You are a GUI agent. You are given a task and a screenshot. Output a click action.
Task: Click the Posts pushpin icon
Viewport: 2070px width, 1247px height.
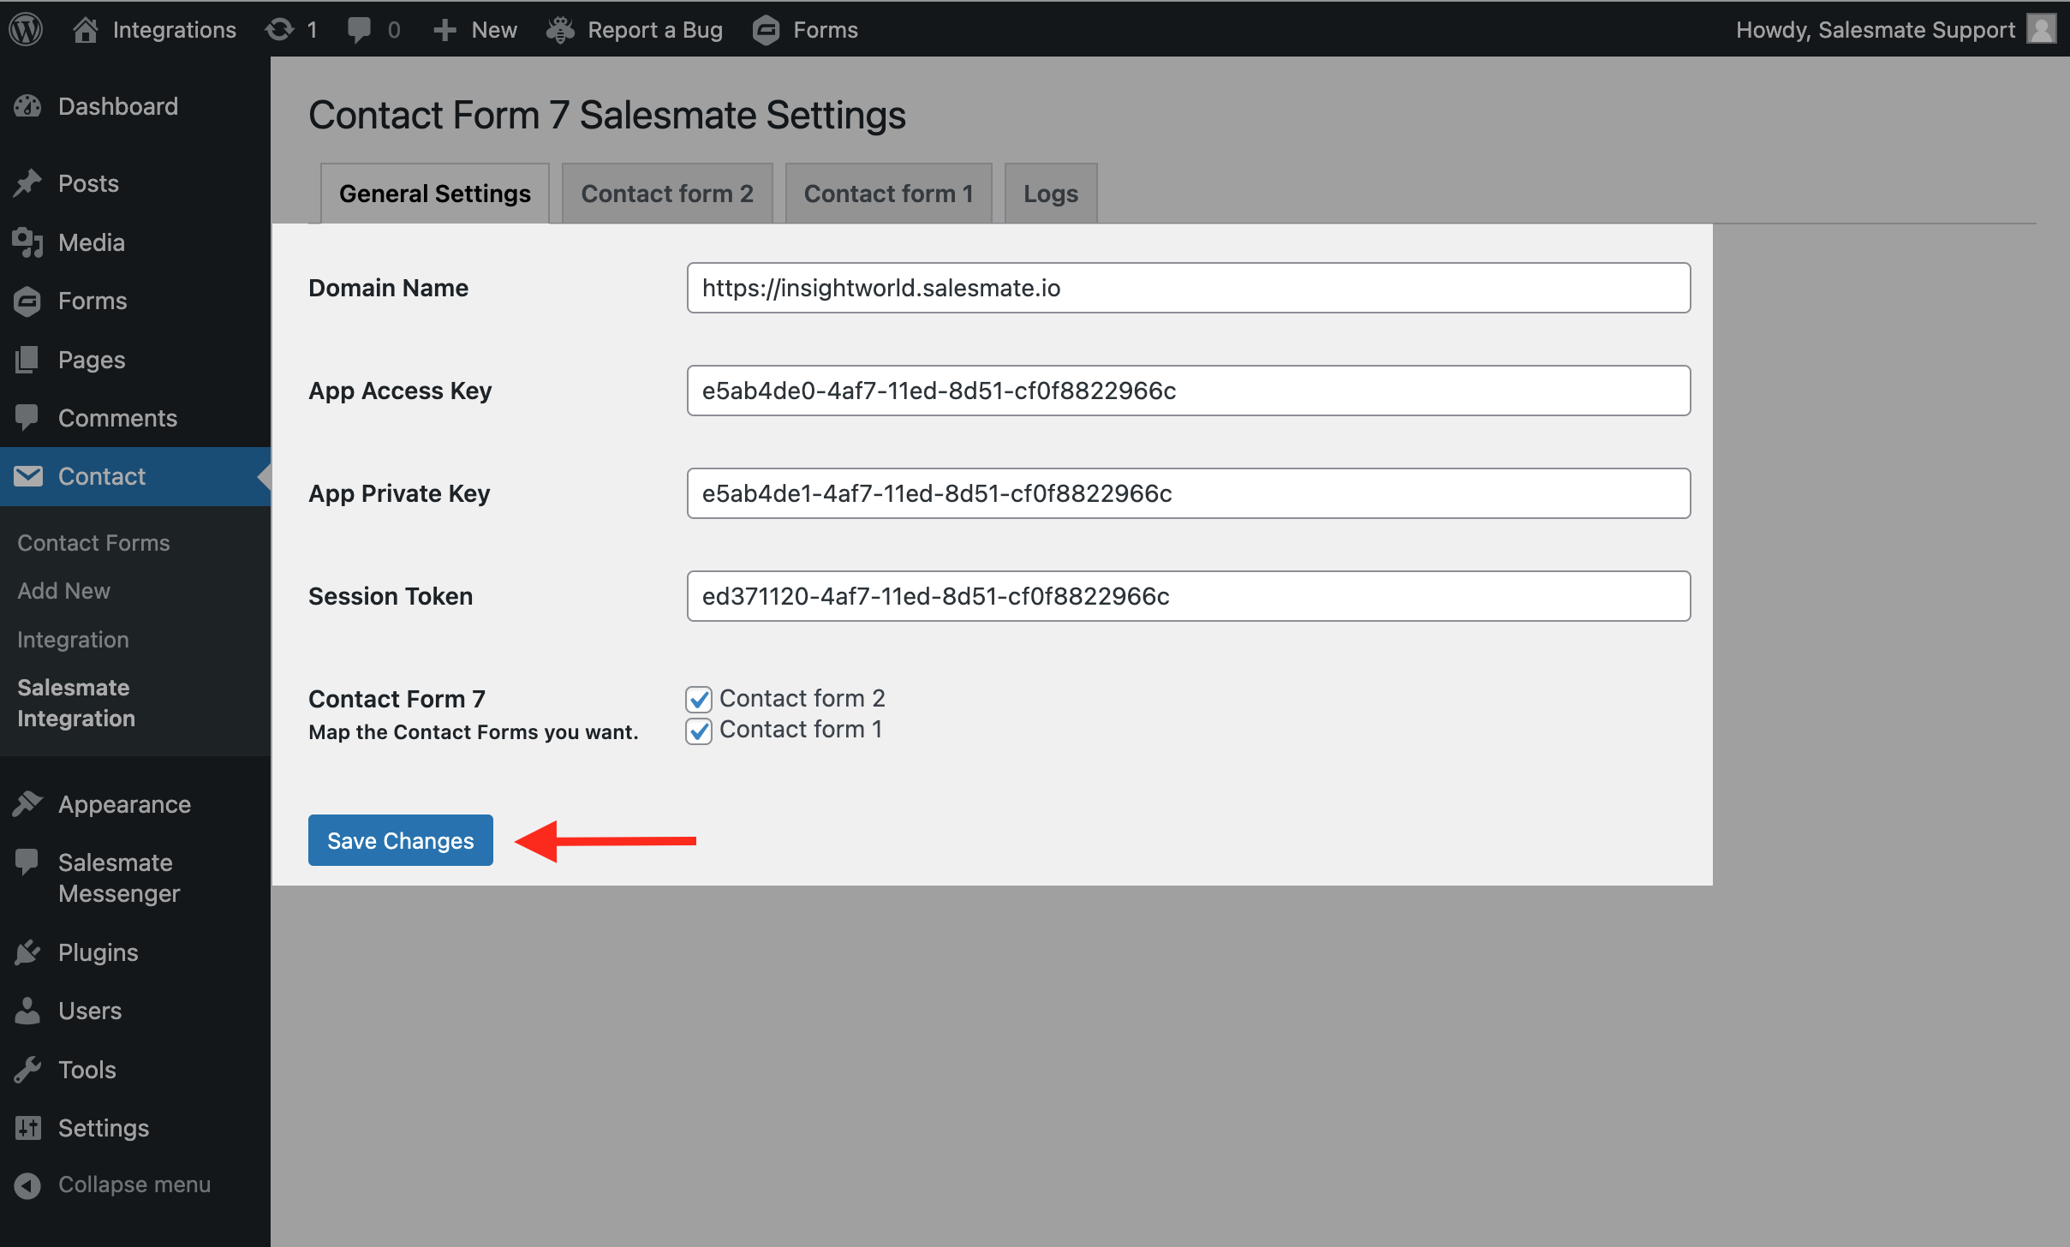pyautogui.click(x=27, y=182)
